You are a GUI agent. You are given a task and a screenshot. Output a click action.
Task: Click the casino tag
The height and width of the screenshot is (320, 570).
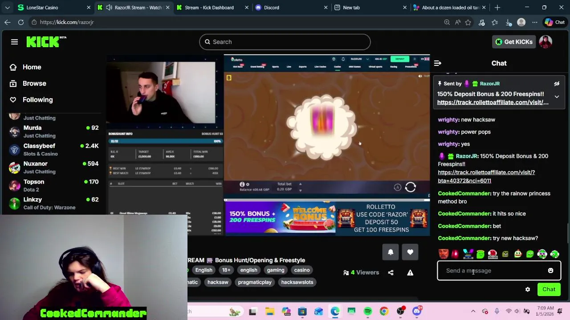(302, 270)
